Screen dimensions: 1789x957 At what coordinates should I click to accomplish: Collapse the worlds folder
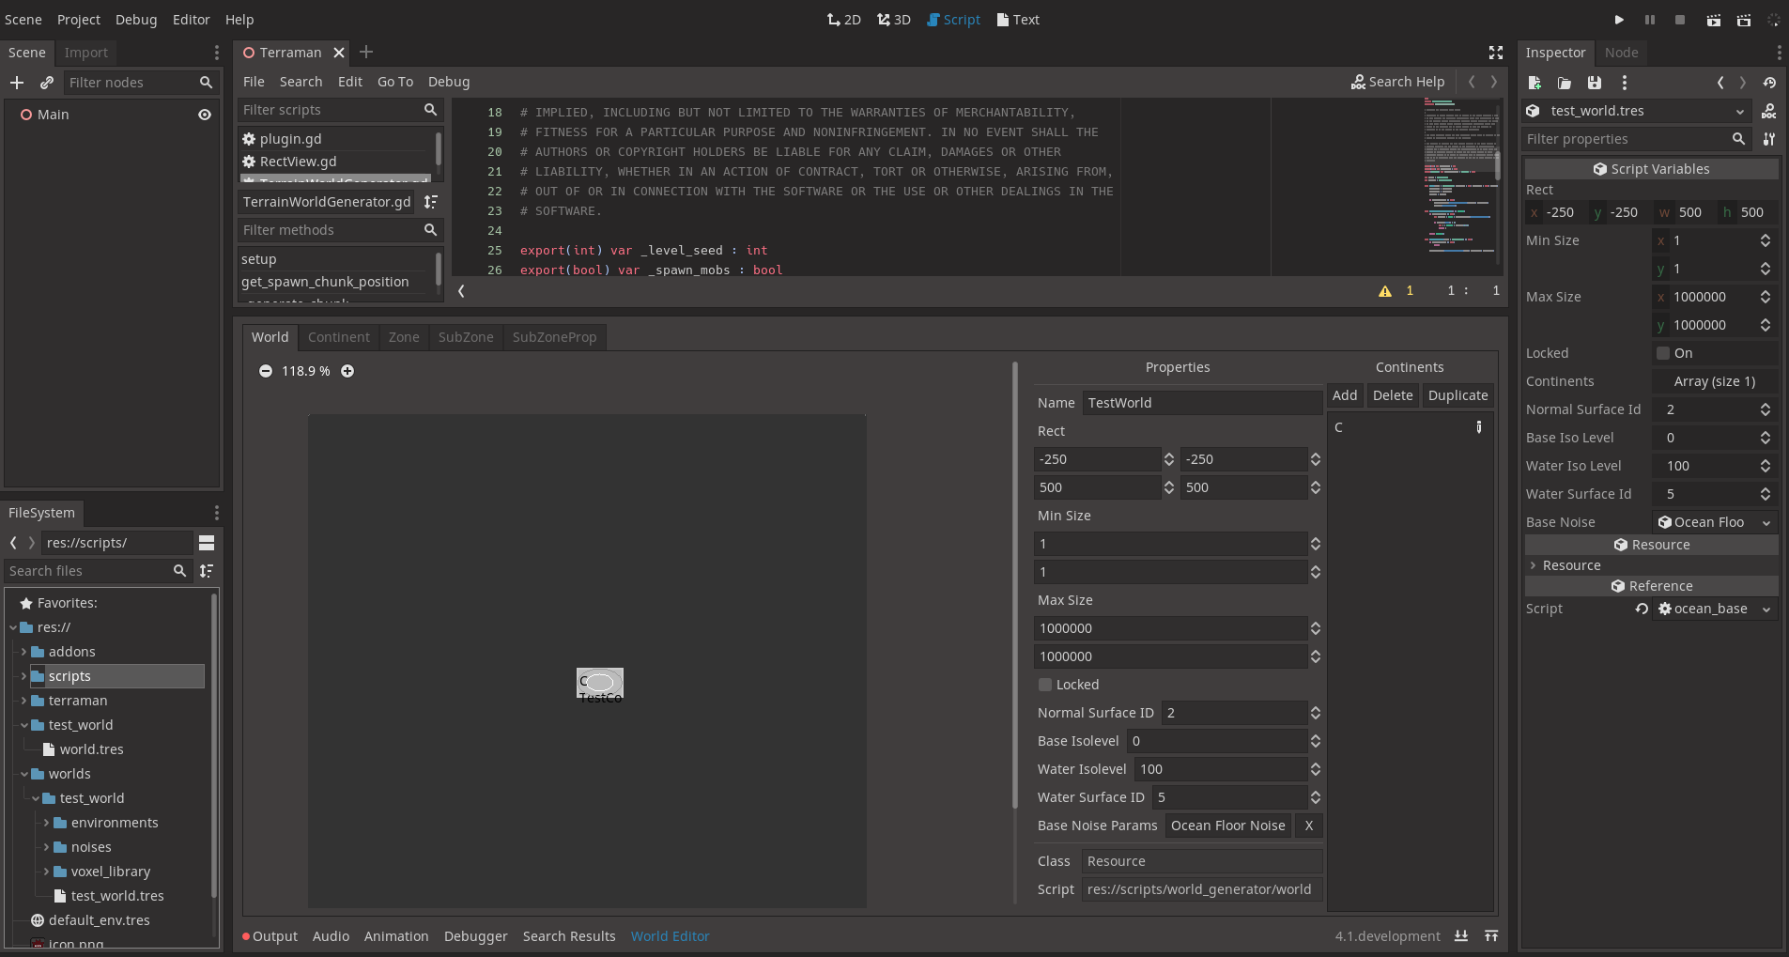coord(23,774)
